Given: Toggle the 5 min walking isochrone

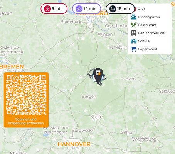Looking at the screenshot, I should pyautogui.click(x=54, y=9).
